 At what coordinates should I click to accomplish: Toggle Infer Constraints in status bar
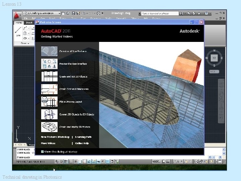pyautogui.click(x=57, y=162)
